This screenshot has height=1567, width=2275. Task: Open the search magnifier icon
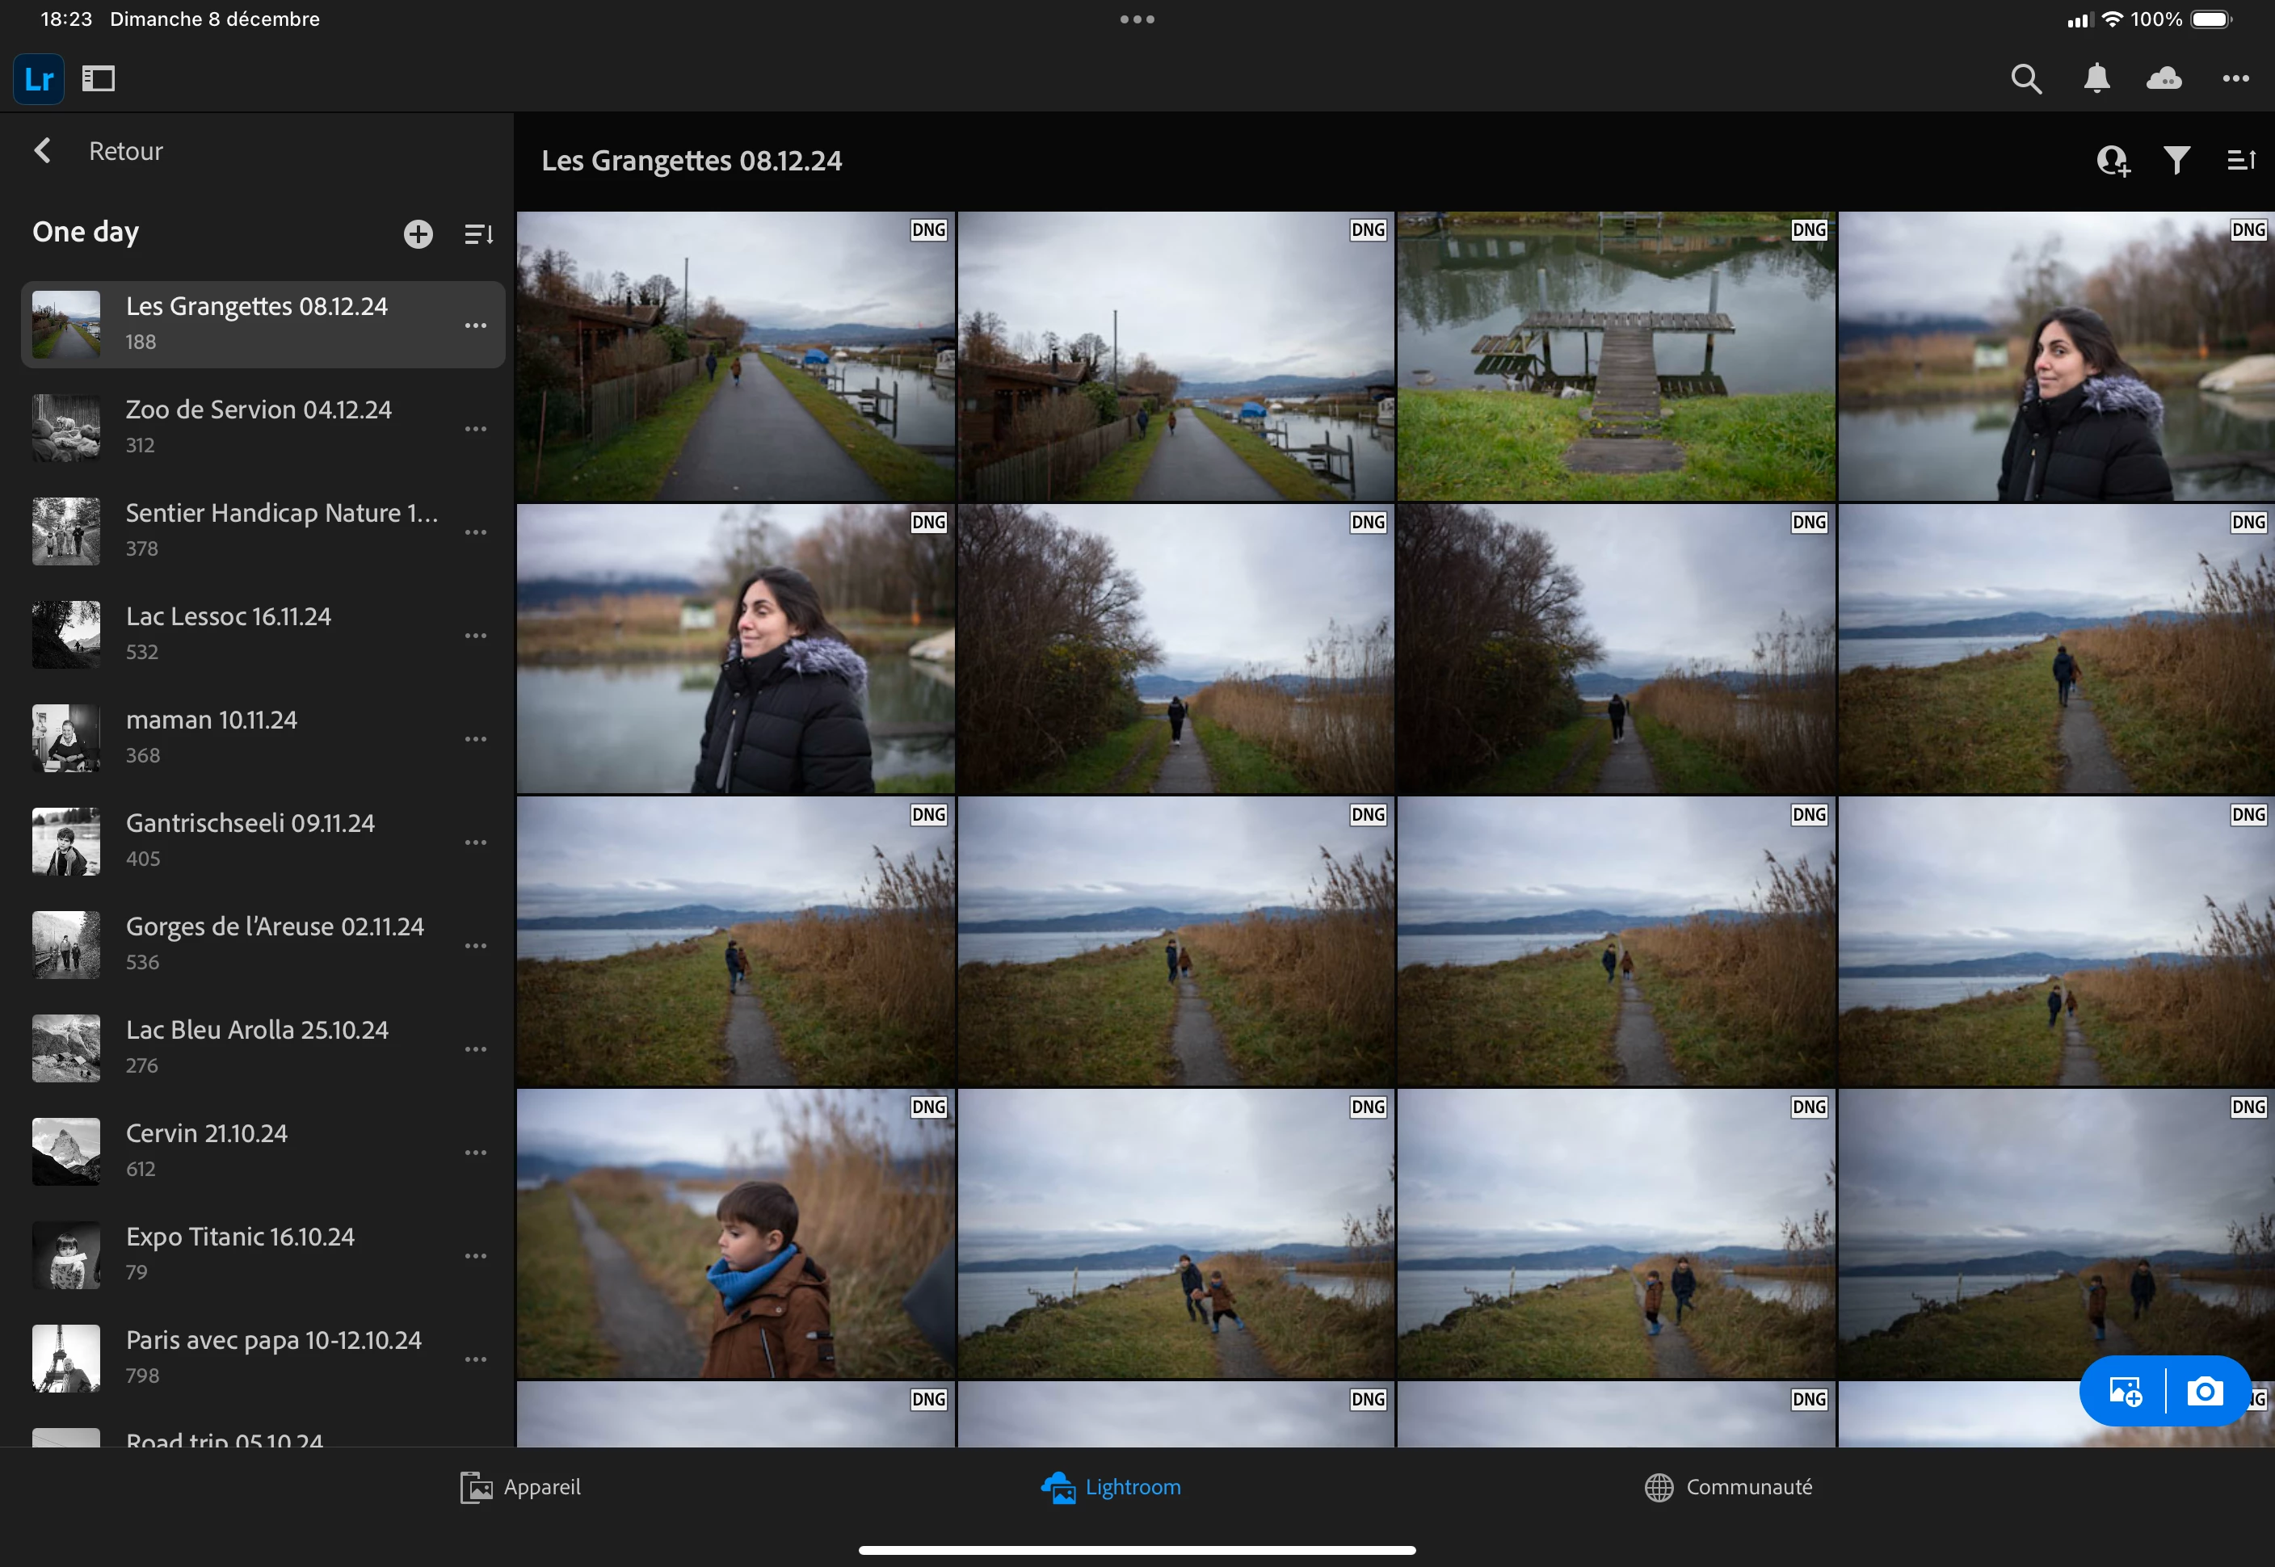click(x=2025, y=78)
